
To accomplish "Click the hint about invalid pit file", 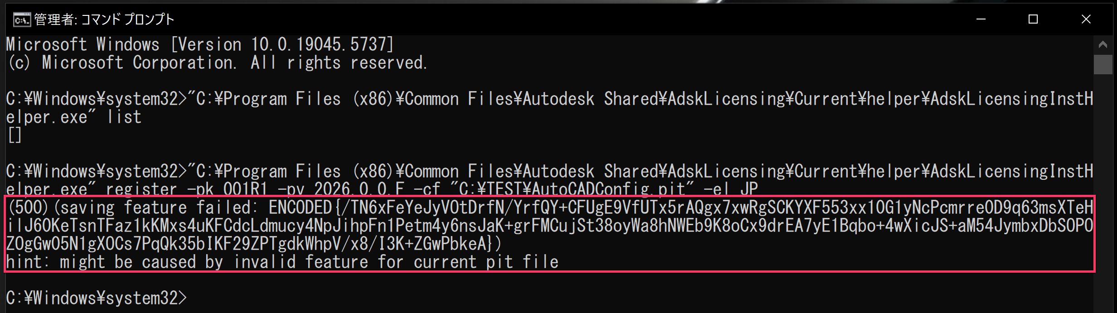I will click(281, 261).
